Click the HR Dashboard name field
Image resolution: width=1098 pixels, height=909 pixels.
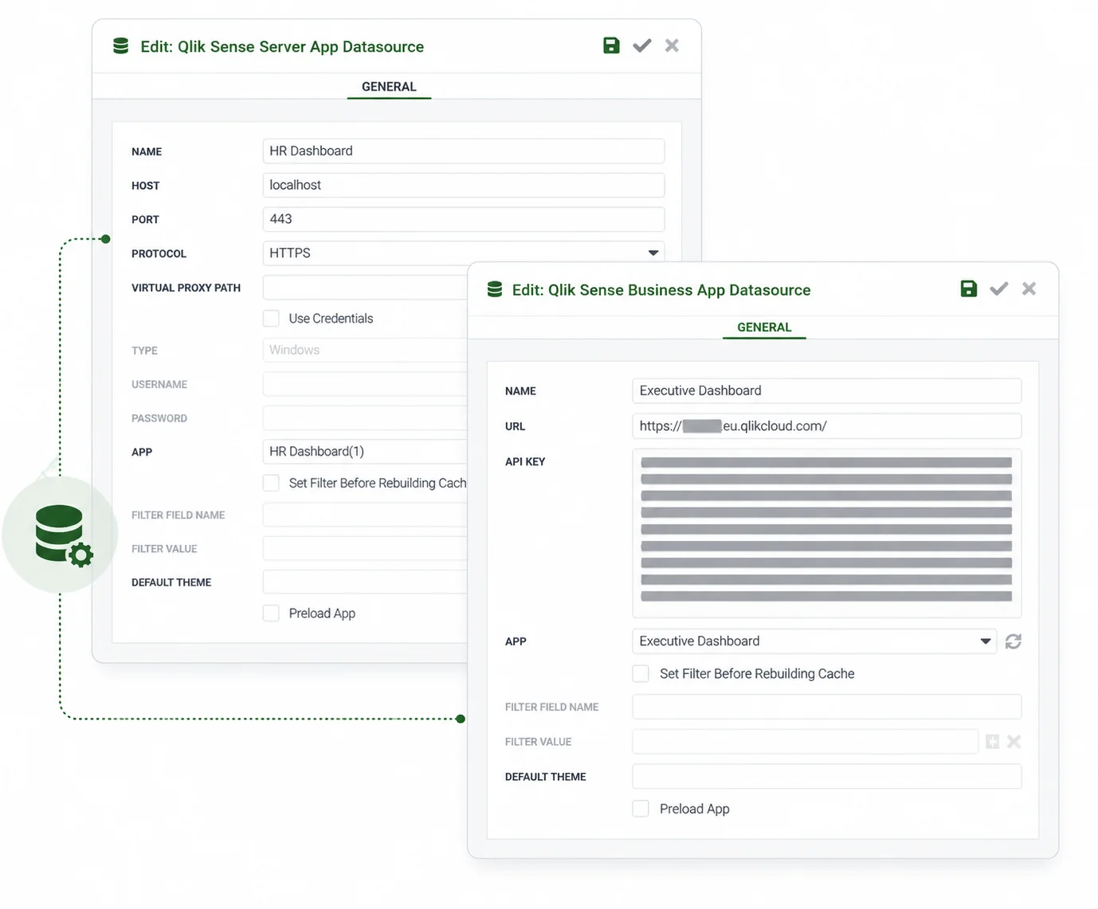click(464, 151)
